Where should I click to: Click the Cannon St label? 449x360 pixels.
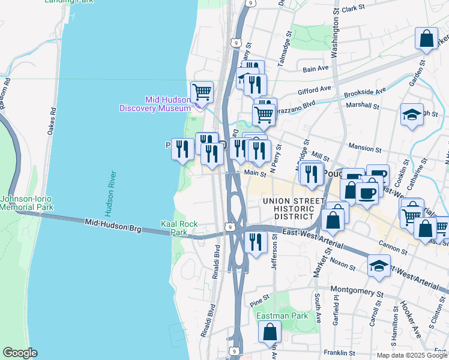[393, 248]
